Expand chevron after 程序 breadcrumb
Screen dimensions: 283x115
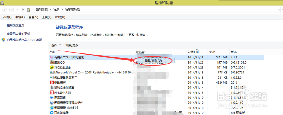[x=62, y=10]
